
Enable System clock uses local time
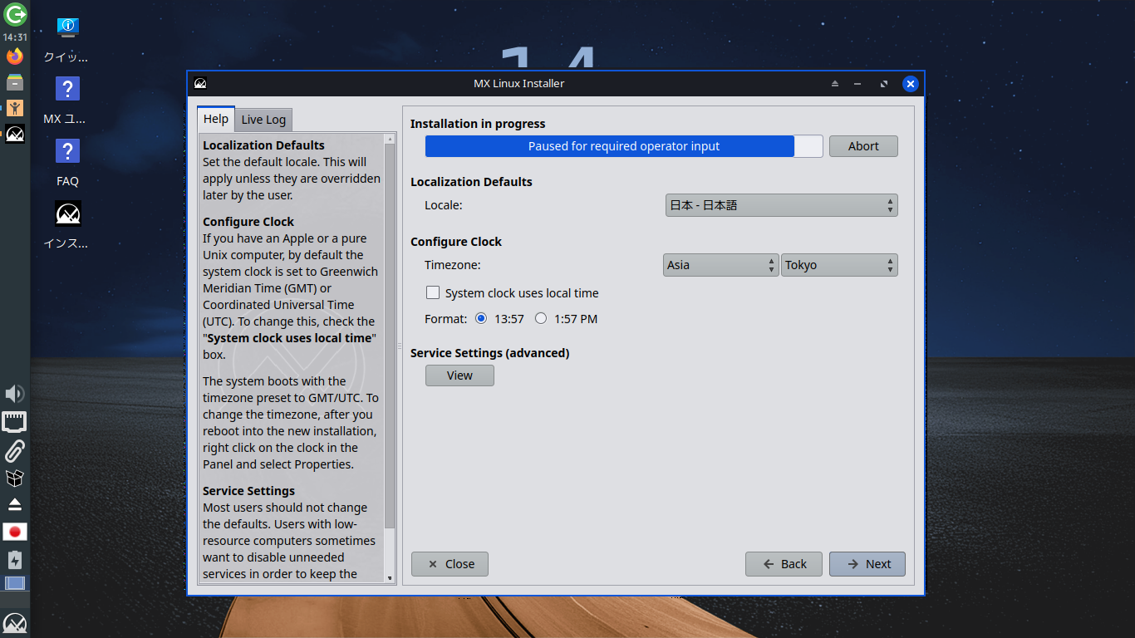(x=433, y=293)
